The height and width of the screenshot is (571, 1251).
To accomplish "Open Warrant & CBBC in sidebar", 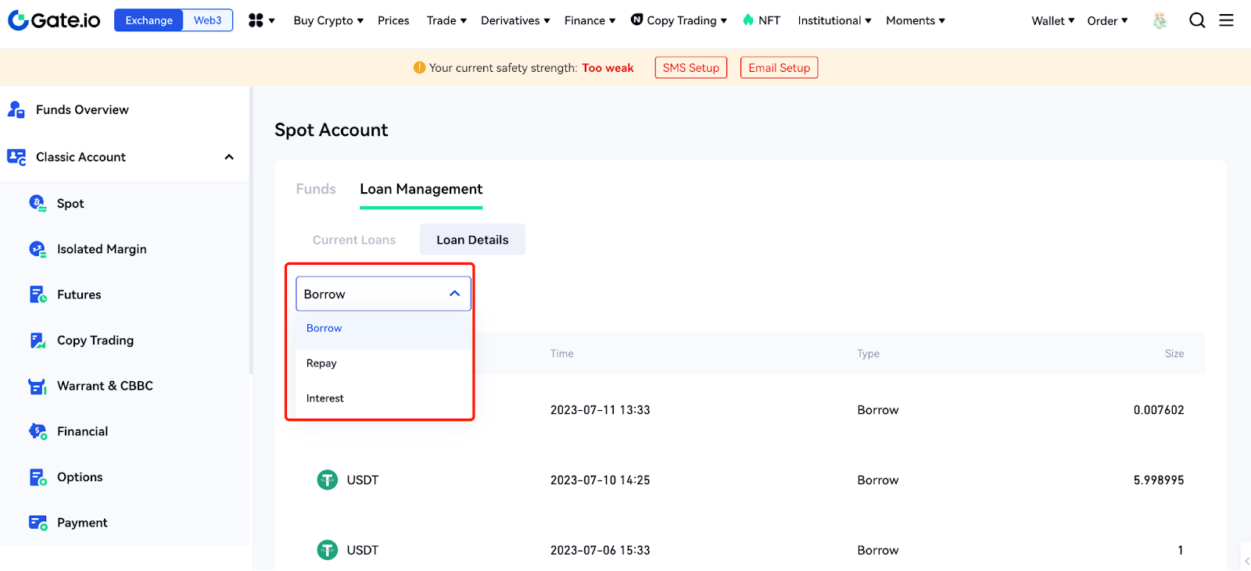I will [105, 386].
